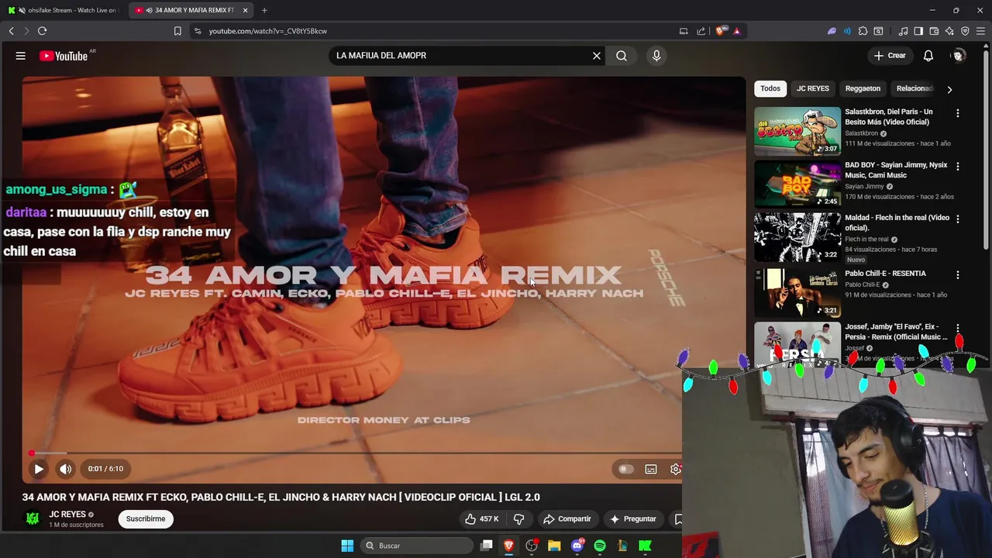Open options for BAD BOY video
This screenshot has width=992, height=558.
pos(958,166)
